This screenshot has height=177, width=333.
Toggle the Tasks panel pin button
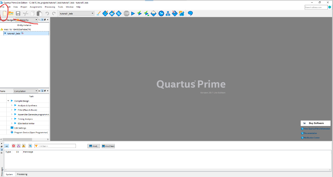tap(42, 91)
